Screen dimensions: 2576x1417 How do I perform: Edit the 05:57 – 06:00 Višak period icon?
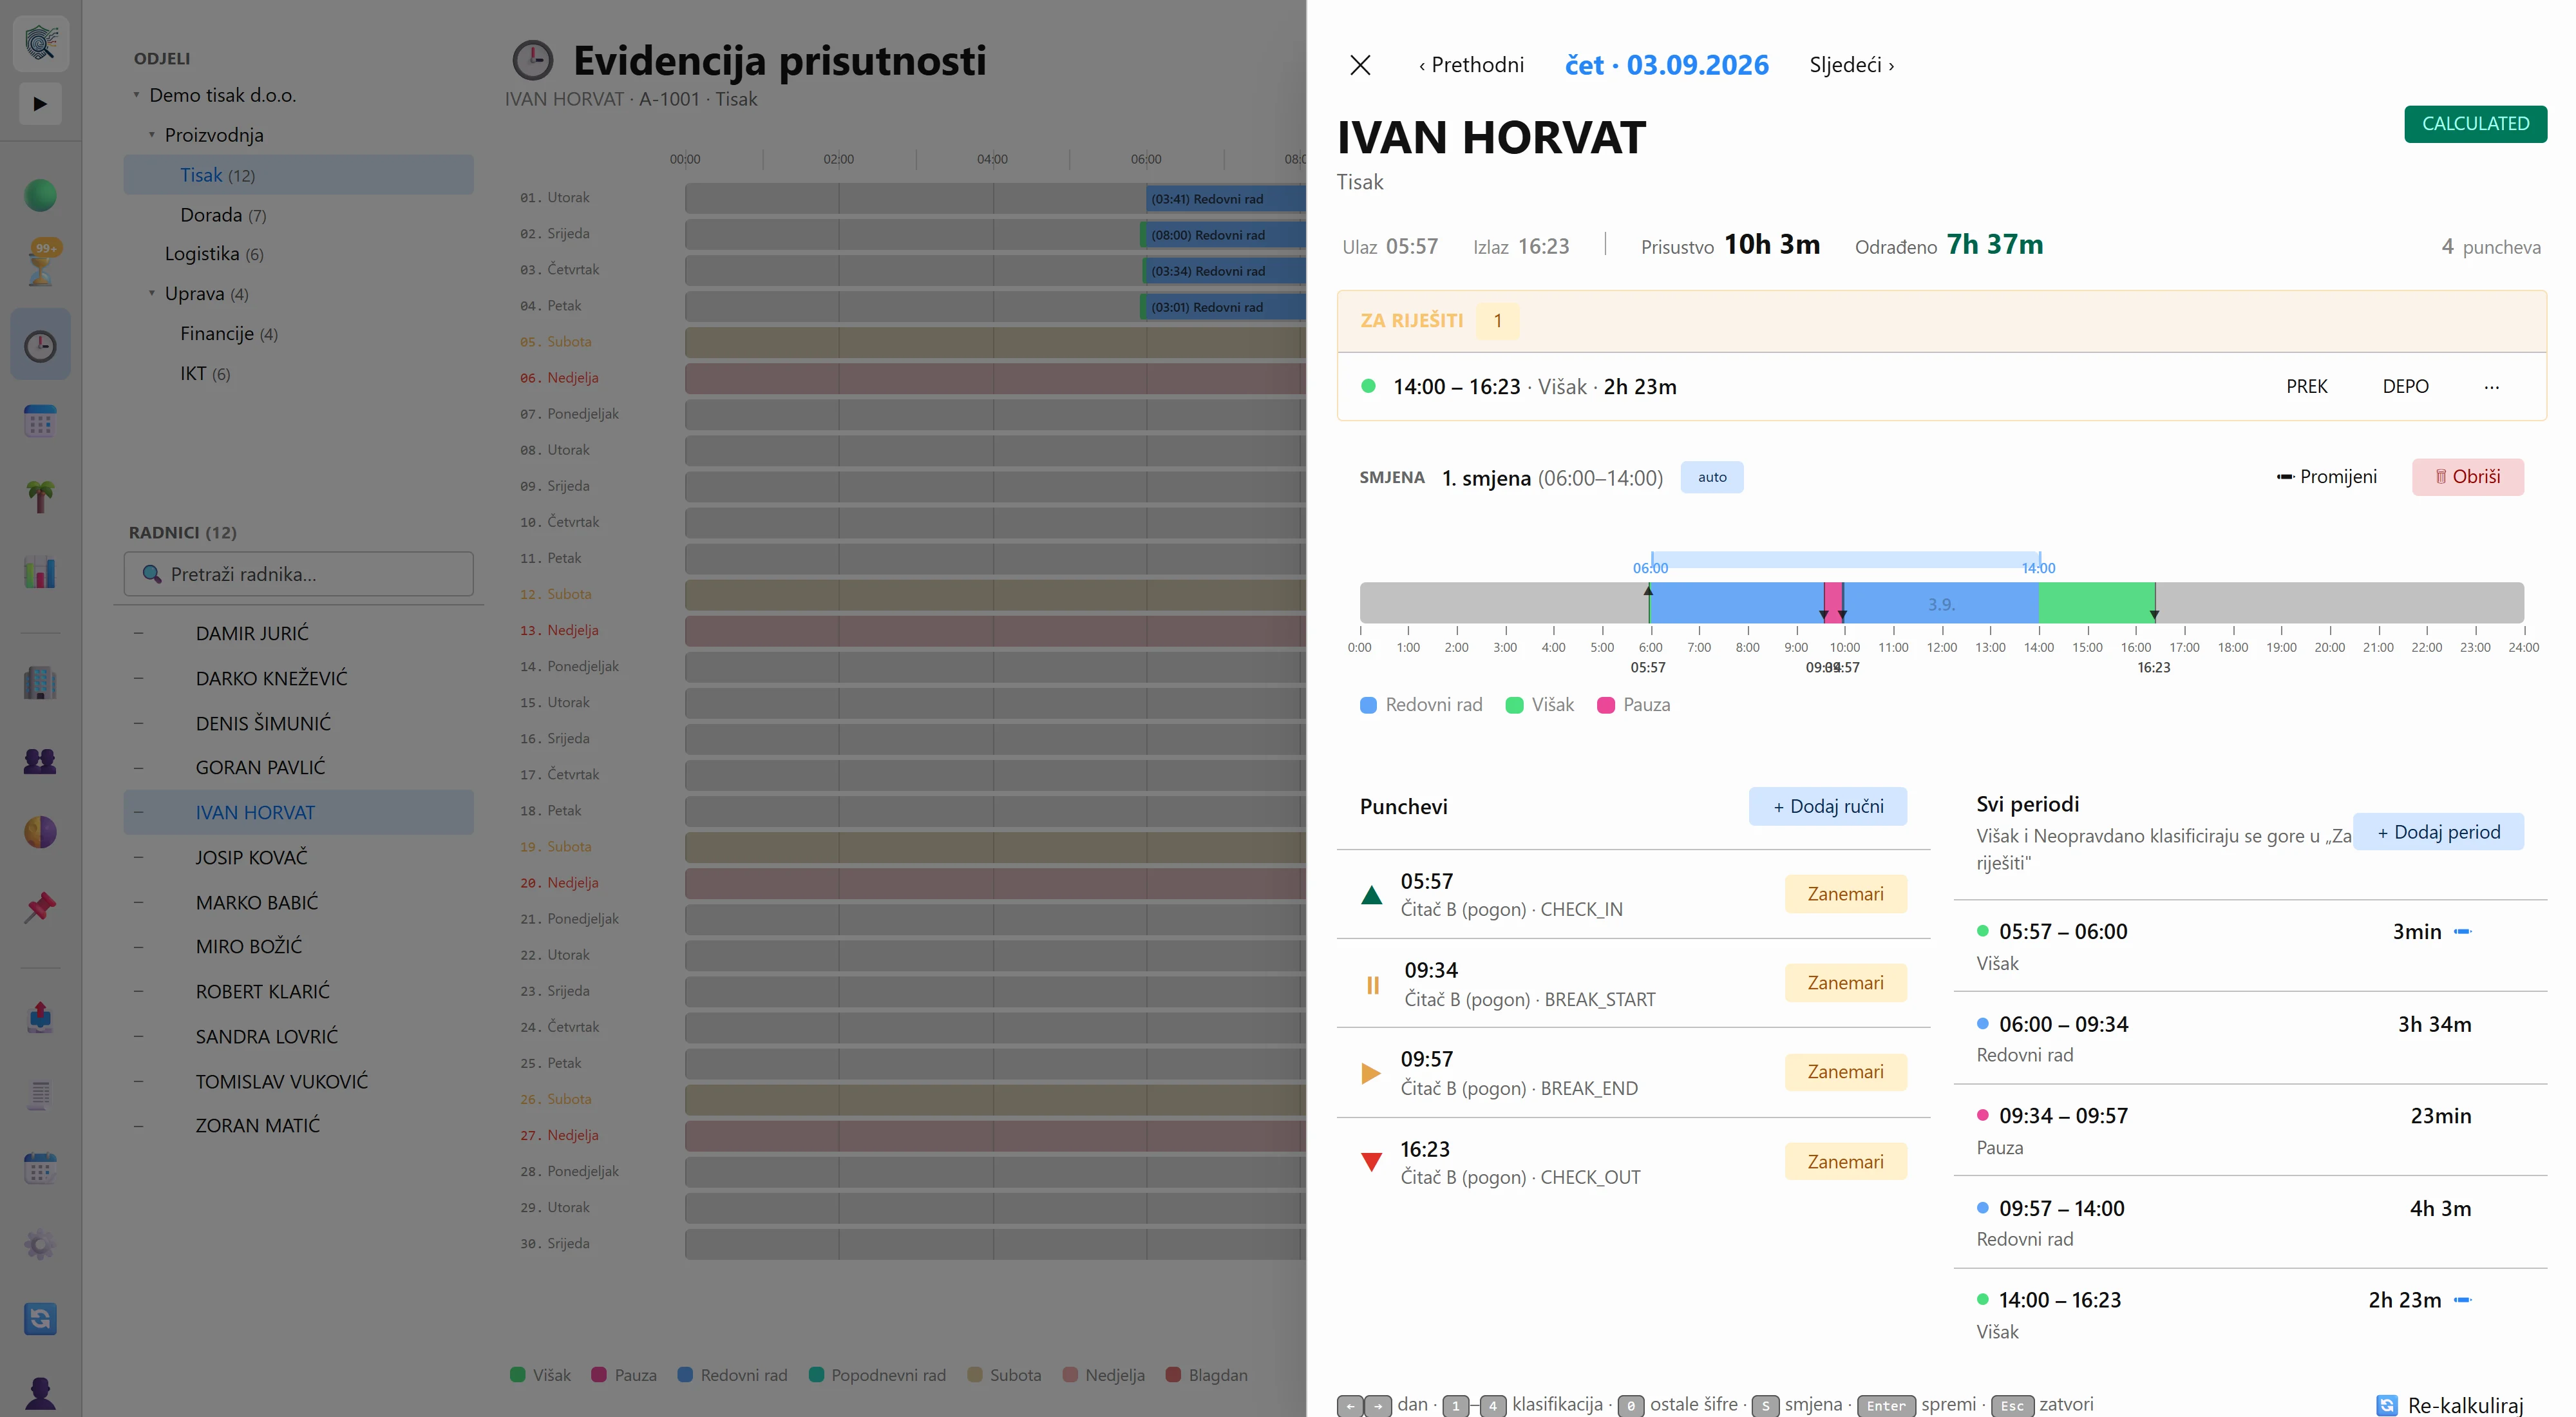click(x=2463, y=931)
